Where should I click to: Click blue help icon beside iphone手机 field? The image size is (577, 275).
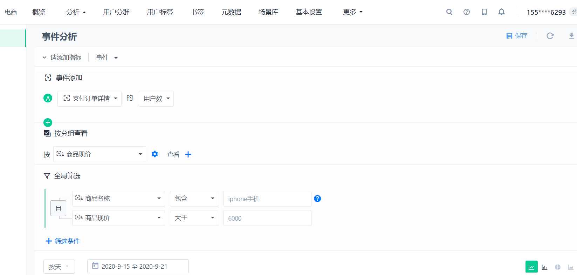(317, 199)
